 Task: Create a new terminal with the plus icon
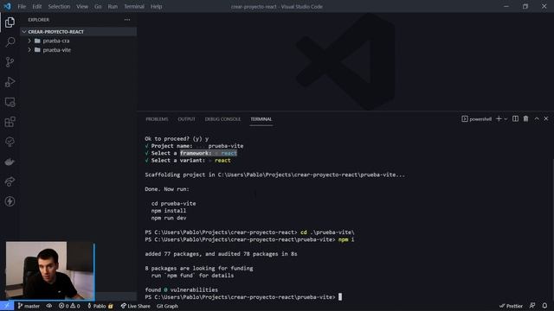click(x=499, y=119)
